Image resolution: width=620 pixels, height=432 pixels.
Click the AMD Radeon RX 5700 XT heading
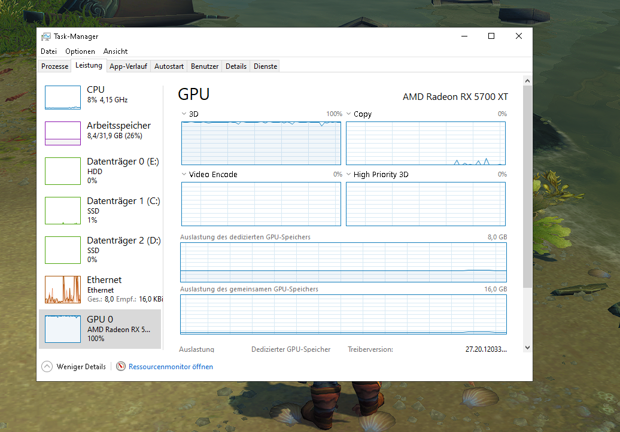click(455, 97)
